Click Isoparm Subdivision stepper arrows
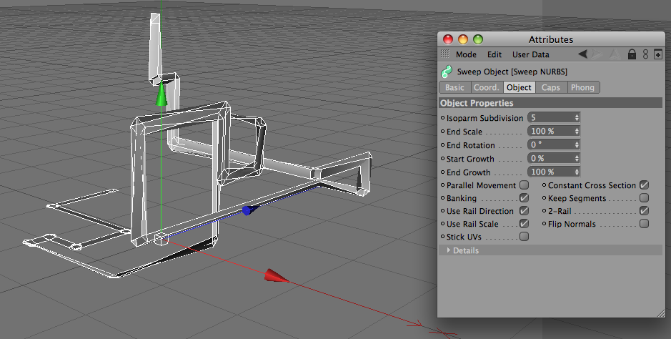Screen dimensions: 671x339 [x=577, y=117]
